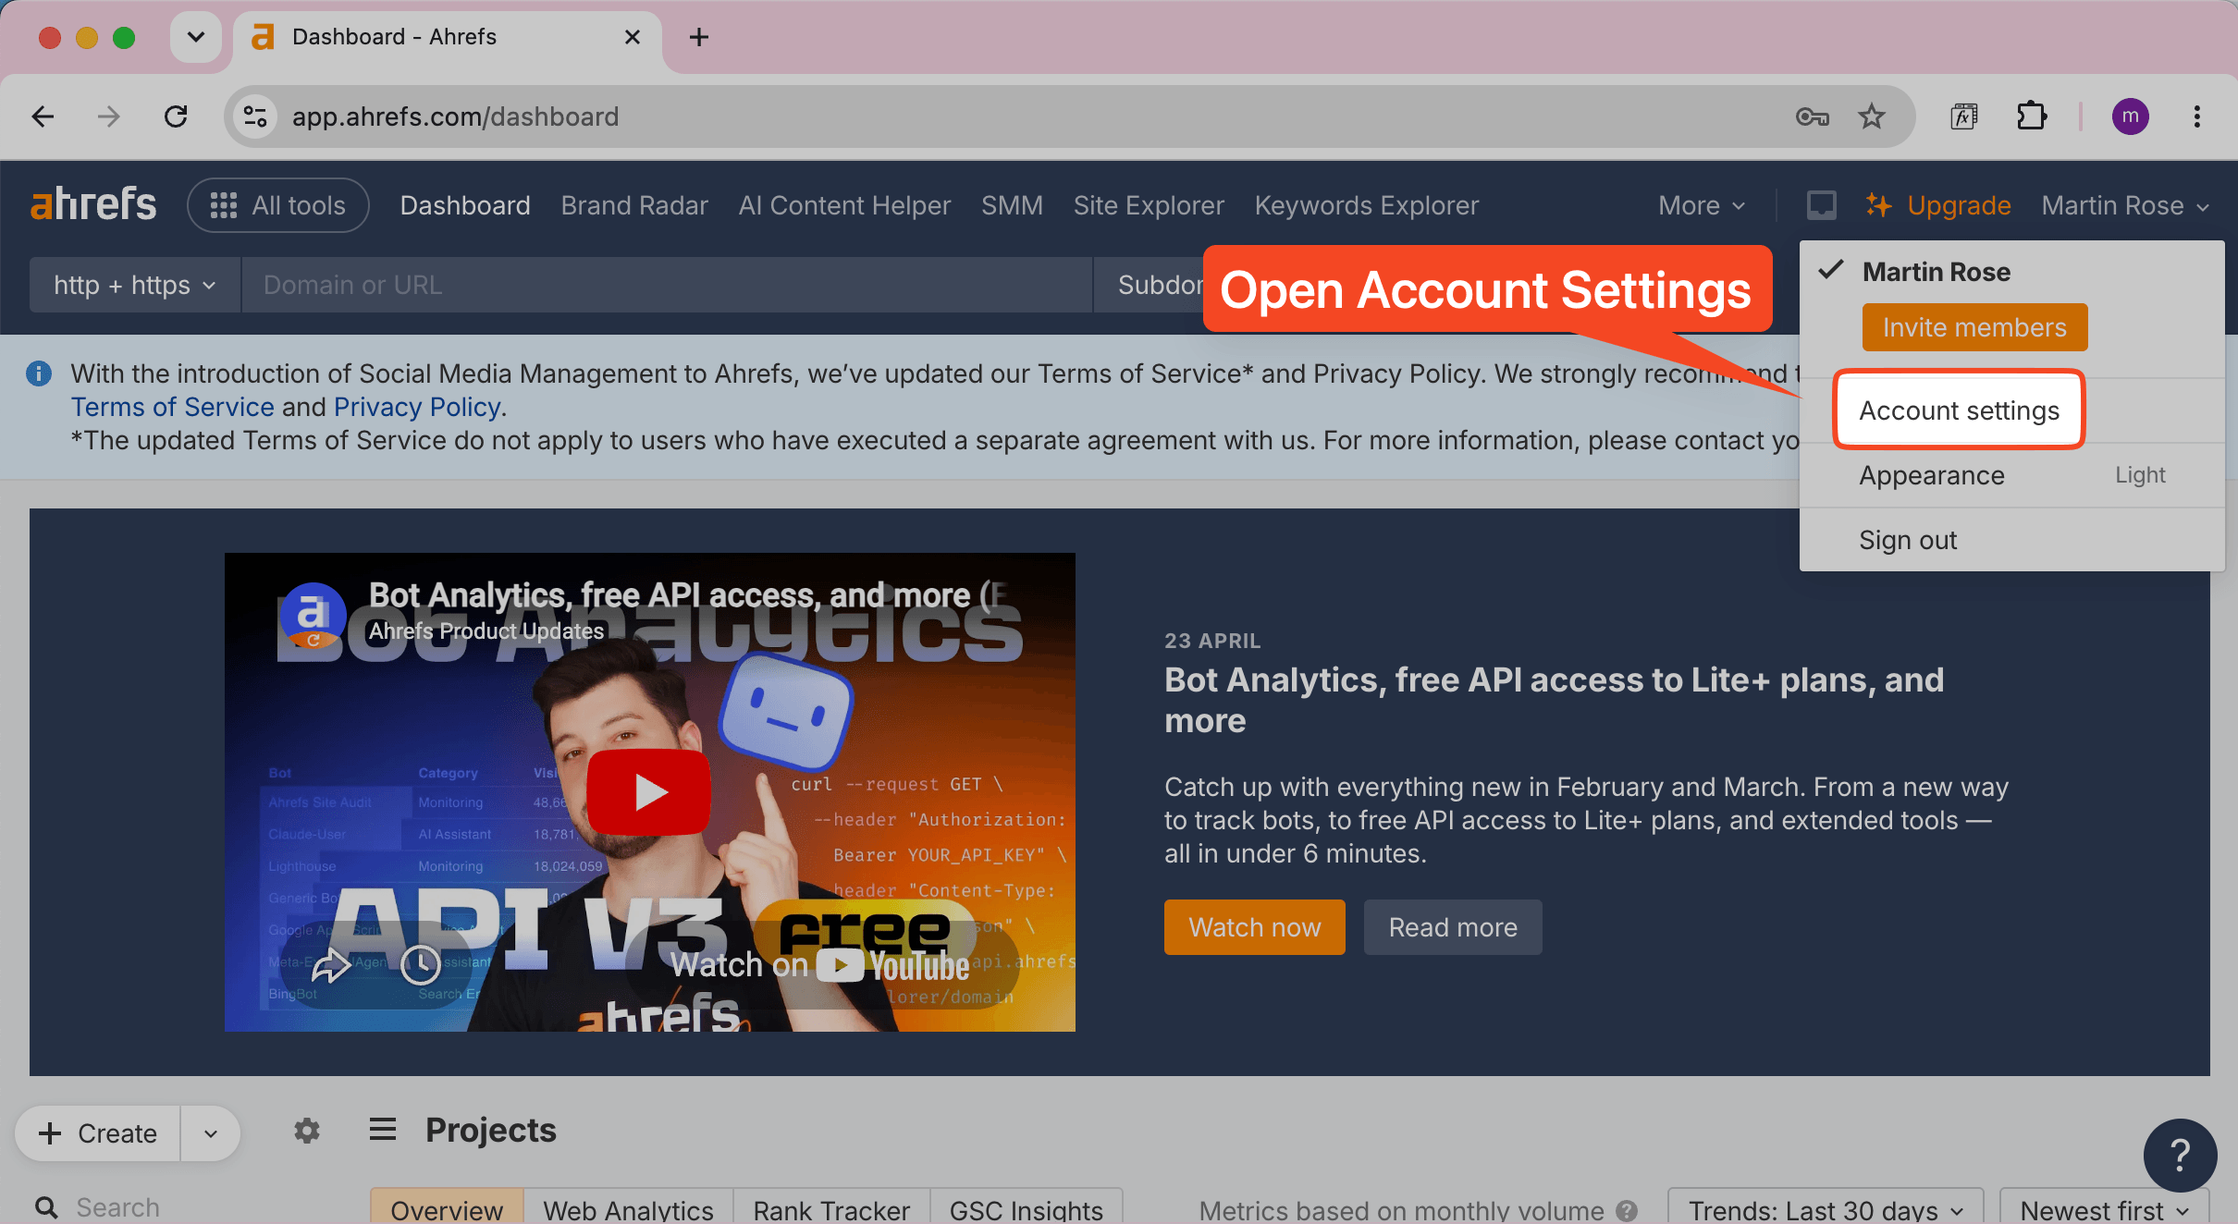
Task: Collapse the Martin Rose account menu
Action: [x=2125, y=205]
